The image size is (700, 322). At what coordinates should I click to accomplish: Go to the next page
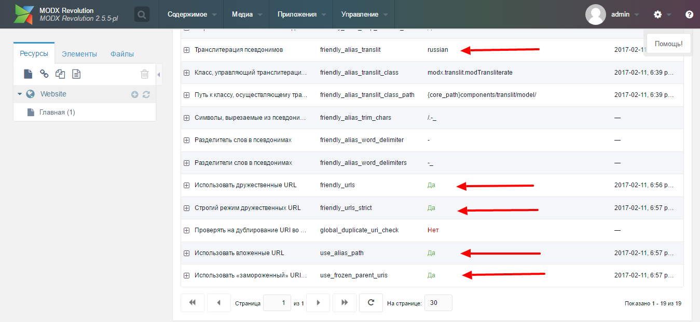(318, 303)
